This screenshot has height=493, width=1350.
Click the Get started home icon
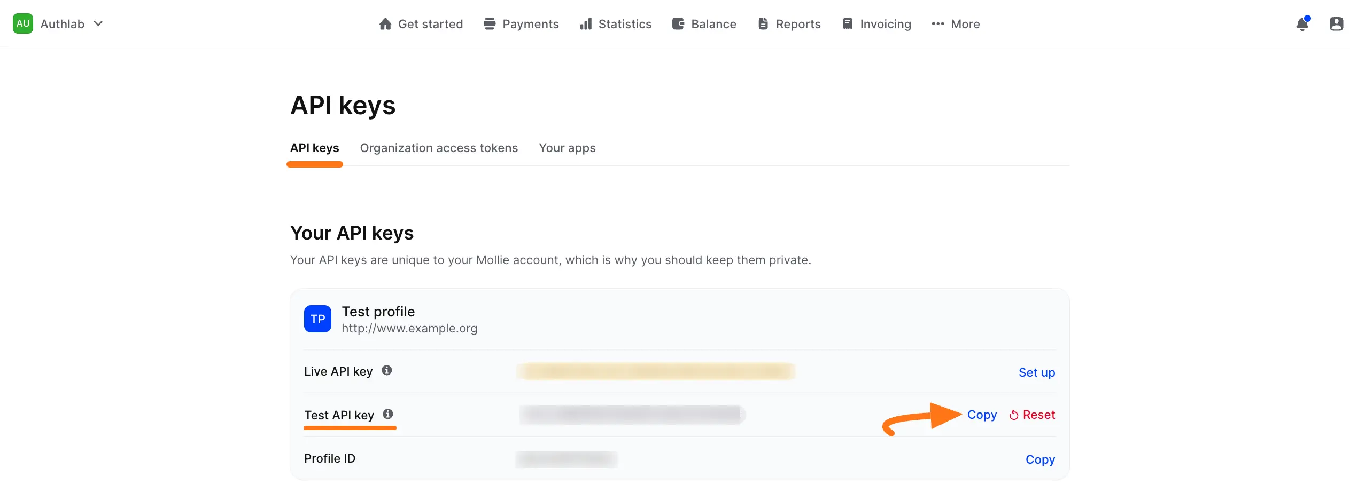pos(385,24)
